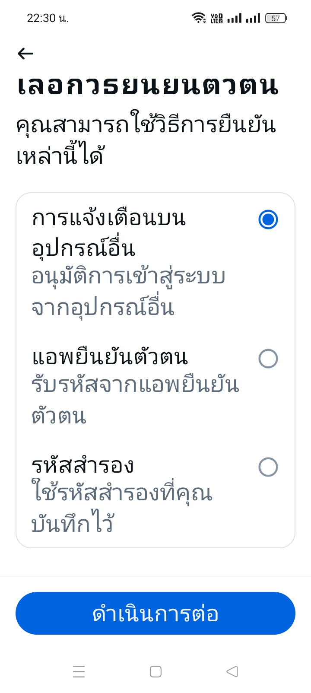Tap the blue ดำเนินการต่อ button
The width and height of the screenshot is (311, 693).
[155, 614]
